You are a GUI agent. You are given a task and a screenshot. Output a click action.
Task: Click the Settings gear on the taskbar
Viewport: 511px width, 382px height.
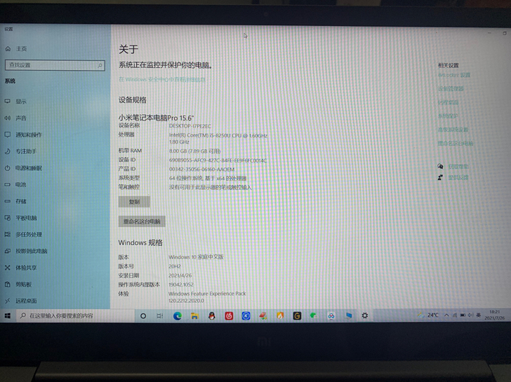(365, 315)
